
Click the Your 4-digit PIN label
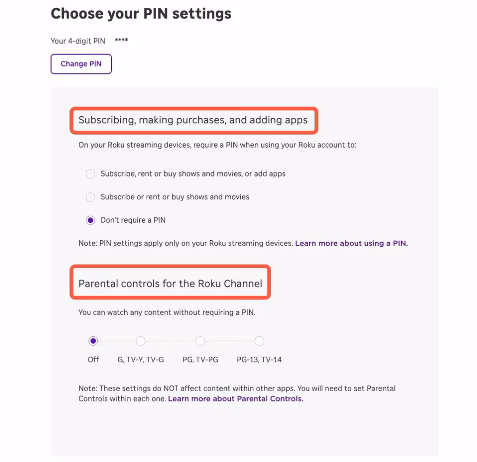click(77, 41)
